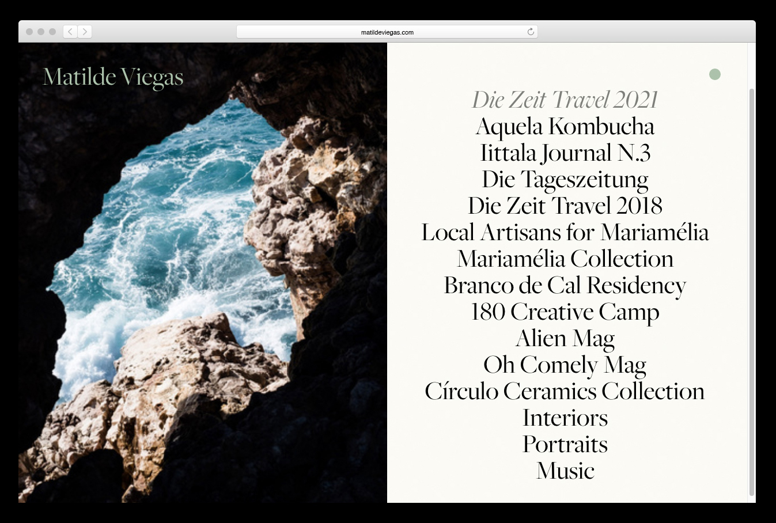Click the green circle menu dot
Viewport: 776px width, 523px height.
pyautogui.click(x=715, y=74)
